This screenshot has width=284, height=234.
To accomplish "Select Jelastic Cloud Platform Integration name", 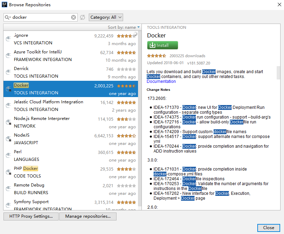I will coord(49,102).
